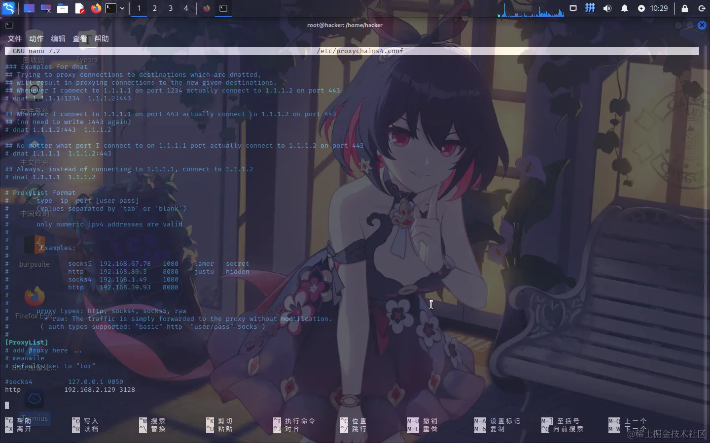
Task: Switch to workspace 1
Action: tap(139, 8)
